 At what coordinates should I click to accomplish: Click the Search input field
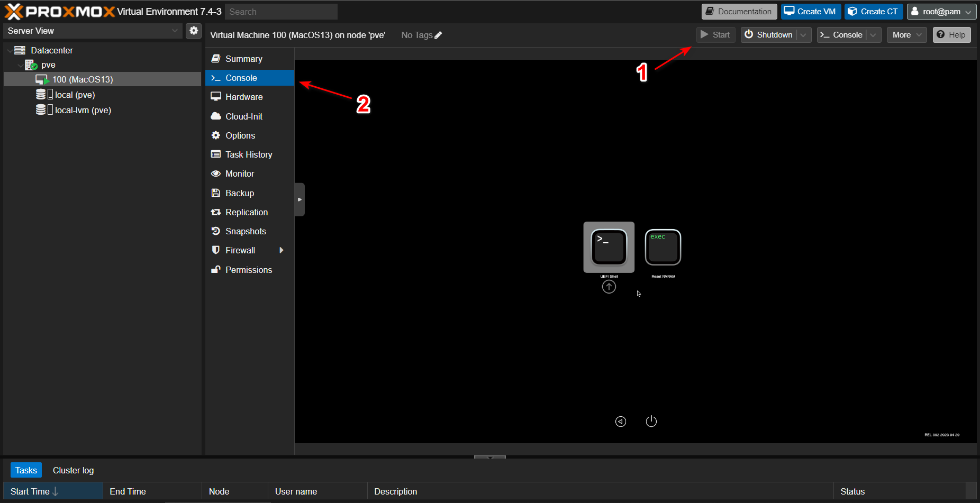point(281,12)
